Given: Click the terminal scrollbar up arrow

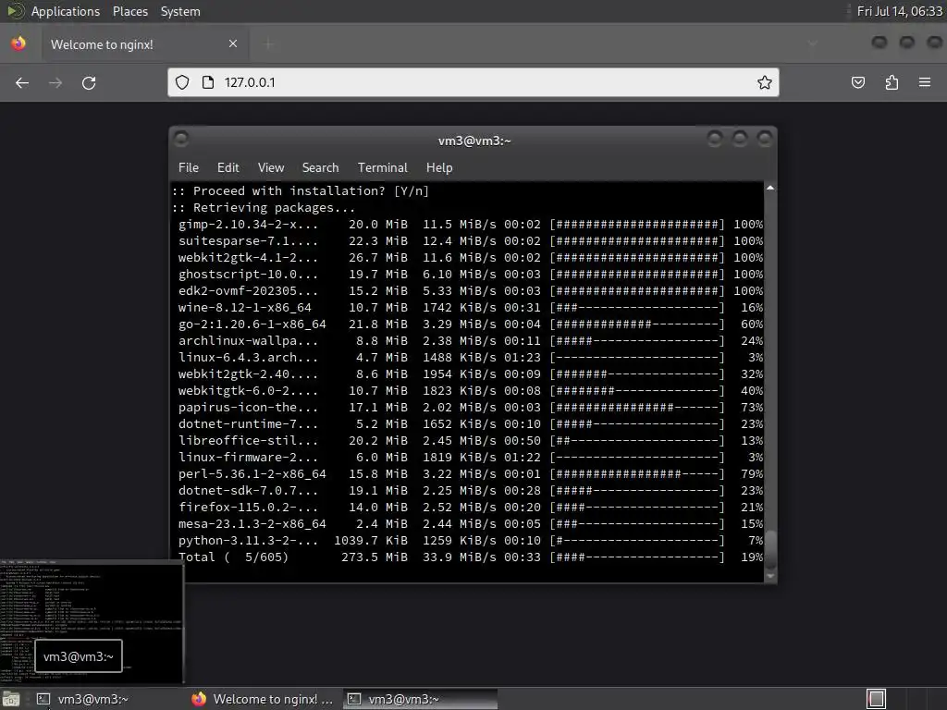Looking at the screenshot, I should (770, 188).
